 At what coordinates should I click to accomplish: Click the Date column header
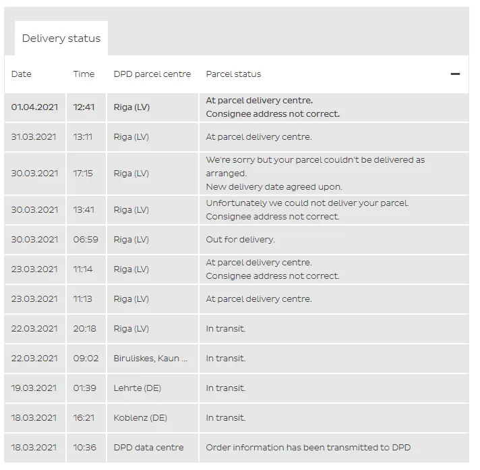(21, 74)
